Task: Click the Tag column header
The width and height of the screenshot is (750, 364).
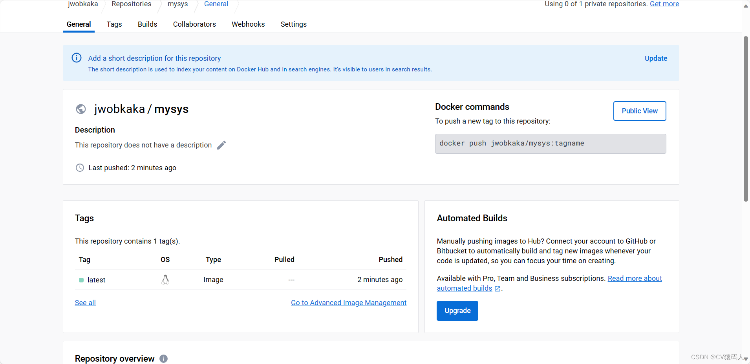Action: [x=84, y=260]
